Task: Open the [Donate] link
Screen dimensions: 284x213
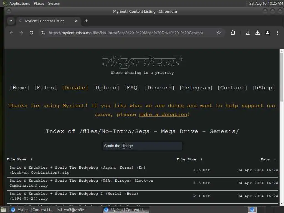Action: 75,88
